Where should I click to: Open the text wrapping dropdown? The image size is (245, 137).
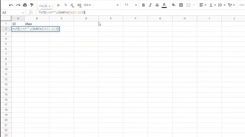(222, 5)
